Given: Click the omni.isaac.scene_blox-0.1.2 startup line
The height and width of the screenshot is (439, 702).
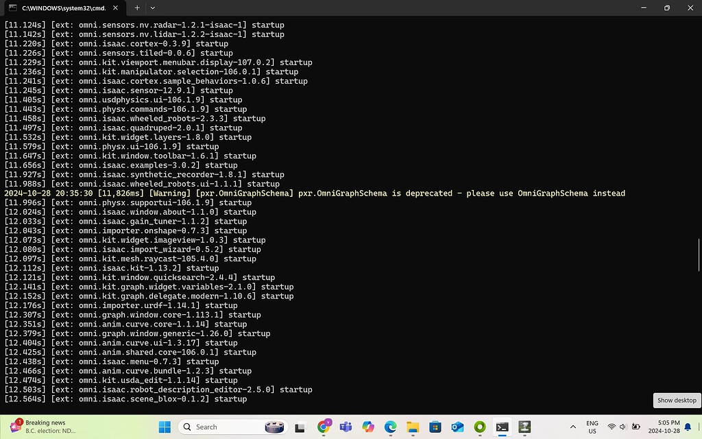Looking at the screenshot, I should [x=126, y=399].
